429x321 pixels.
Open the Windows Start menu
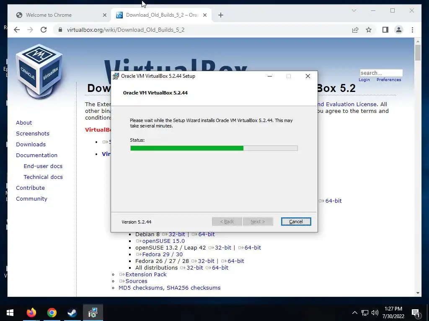(x=10, y=313)
